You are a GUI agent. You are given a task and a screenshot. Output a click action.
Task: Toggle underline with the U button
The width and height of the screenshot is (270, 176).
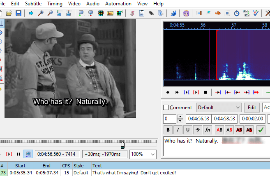(188, 130)
